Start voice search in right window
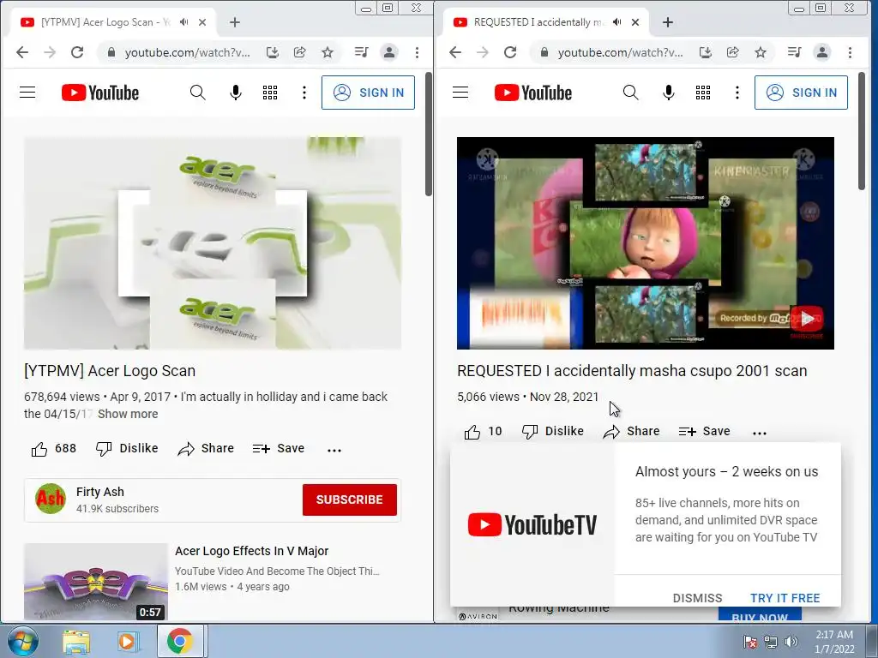 pyautogui.click(x=669, y=93)
